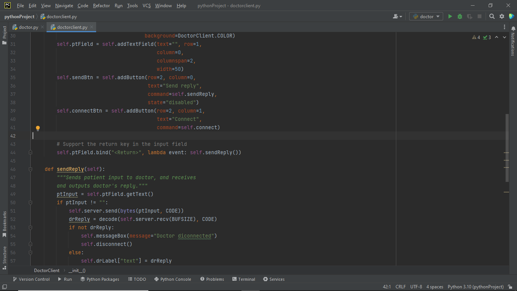The width and height of the screenshot is (517, 291).
Task: Close the doctor.py tab
Action: (42, 27)
